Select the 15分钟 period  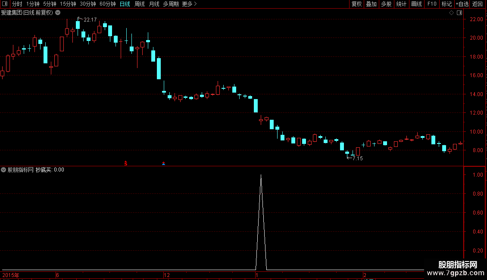click(x=68, y=4)
